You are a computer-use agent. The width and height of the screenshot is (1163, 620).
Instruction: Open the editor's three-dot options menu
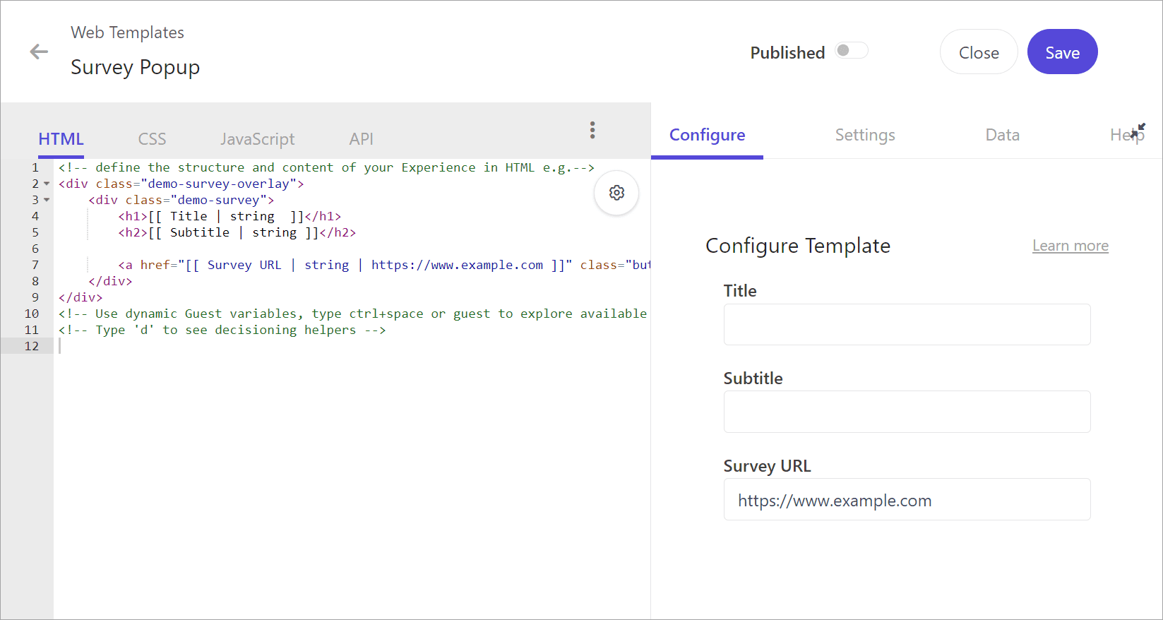pyautogui.click(x=592, y=130)
